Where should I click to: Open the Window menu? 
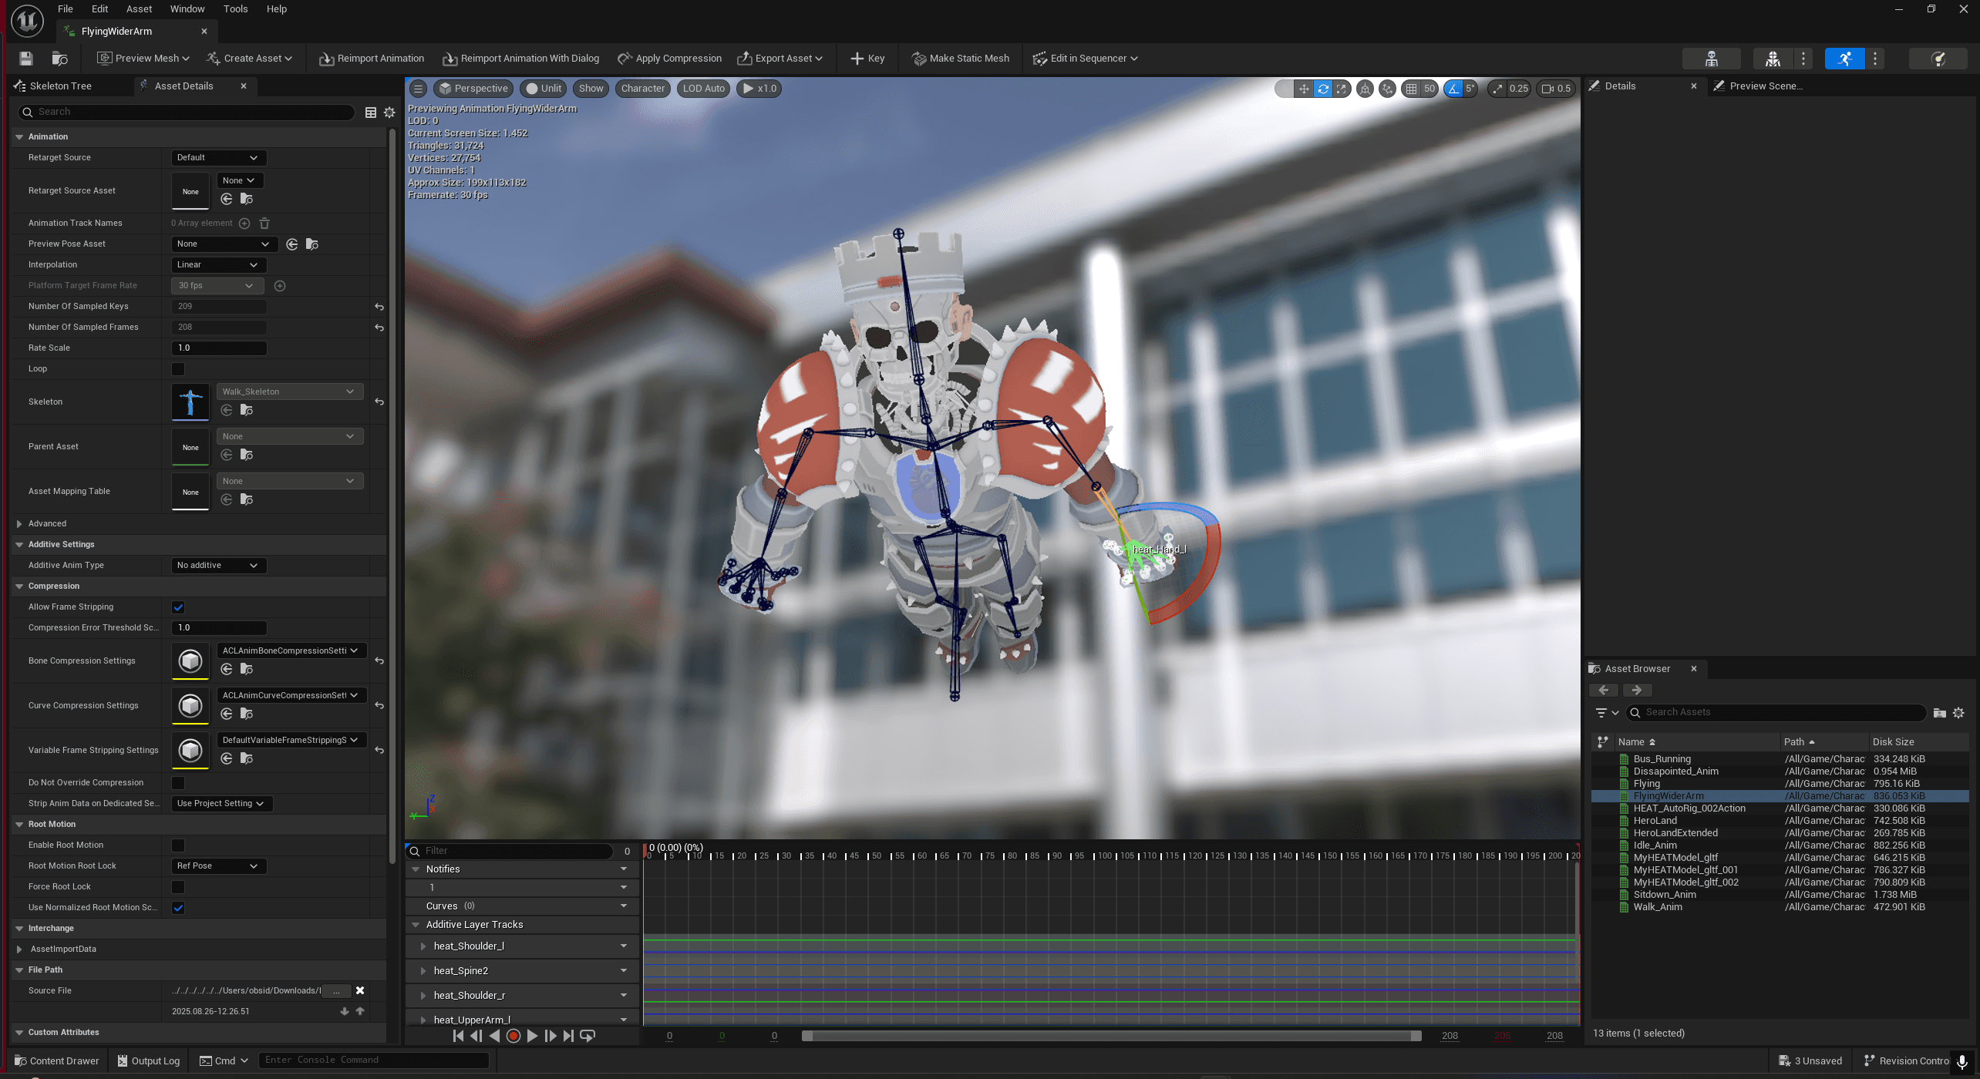[x=187, y=9]
